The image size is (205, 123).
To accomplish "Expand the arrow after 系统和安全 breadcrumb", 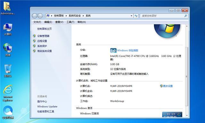I will 83,16.
